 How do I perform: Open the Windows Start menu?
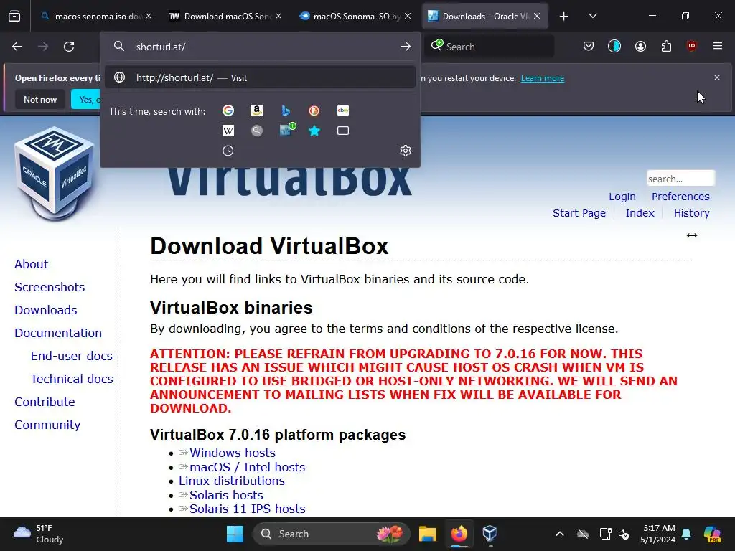[235, 534]
